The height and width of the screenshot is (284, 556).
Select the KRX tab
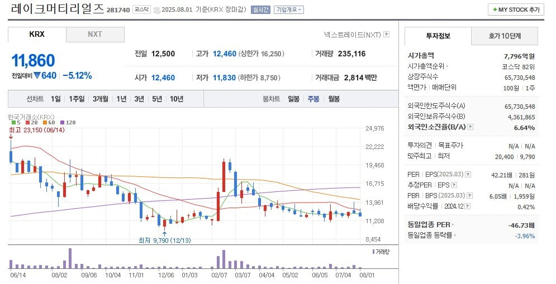tap(37, 35)
